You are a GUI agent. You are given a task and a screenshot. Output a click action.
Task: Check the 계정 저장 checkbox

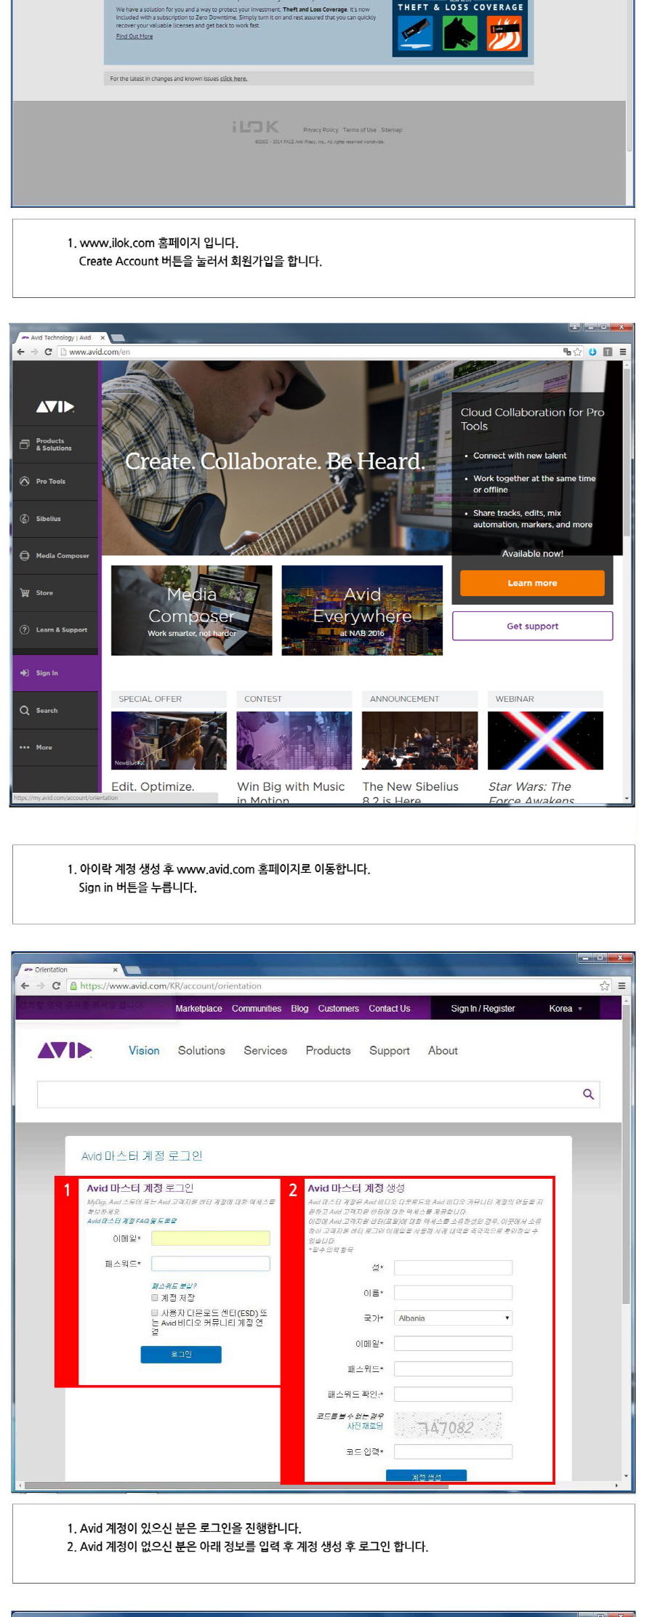click(155, 1297)
